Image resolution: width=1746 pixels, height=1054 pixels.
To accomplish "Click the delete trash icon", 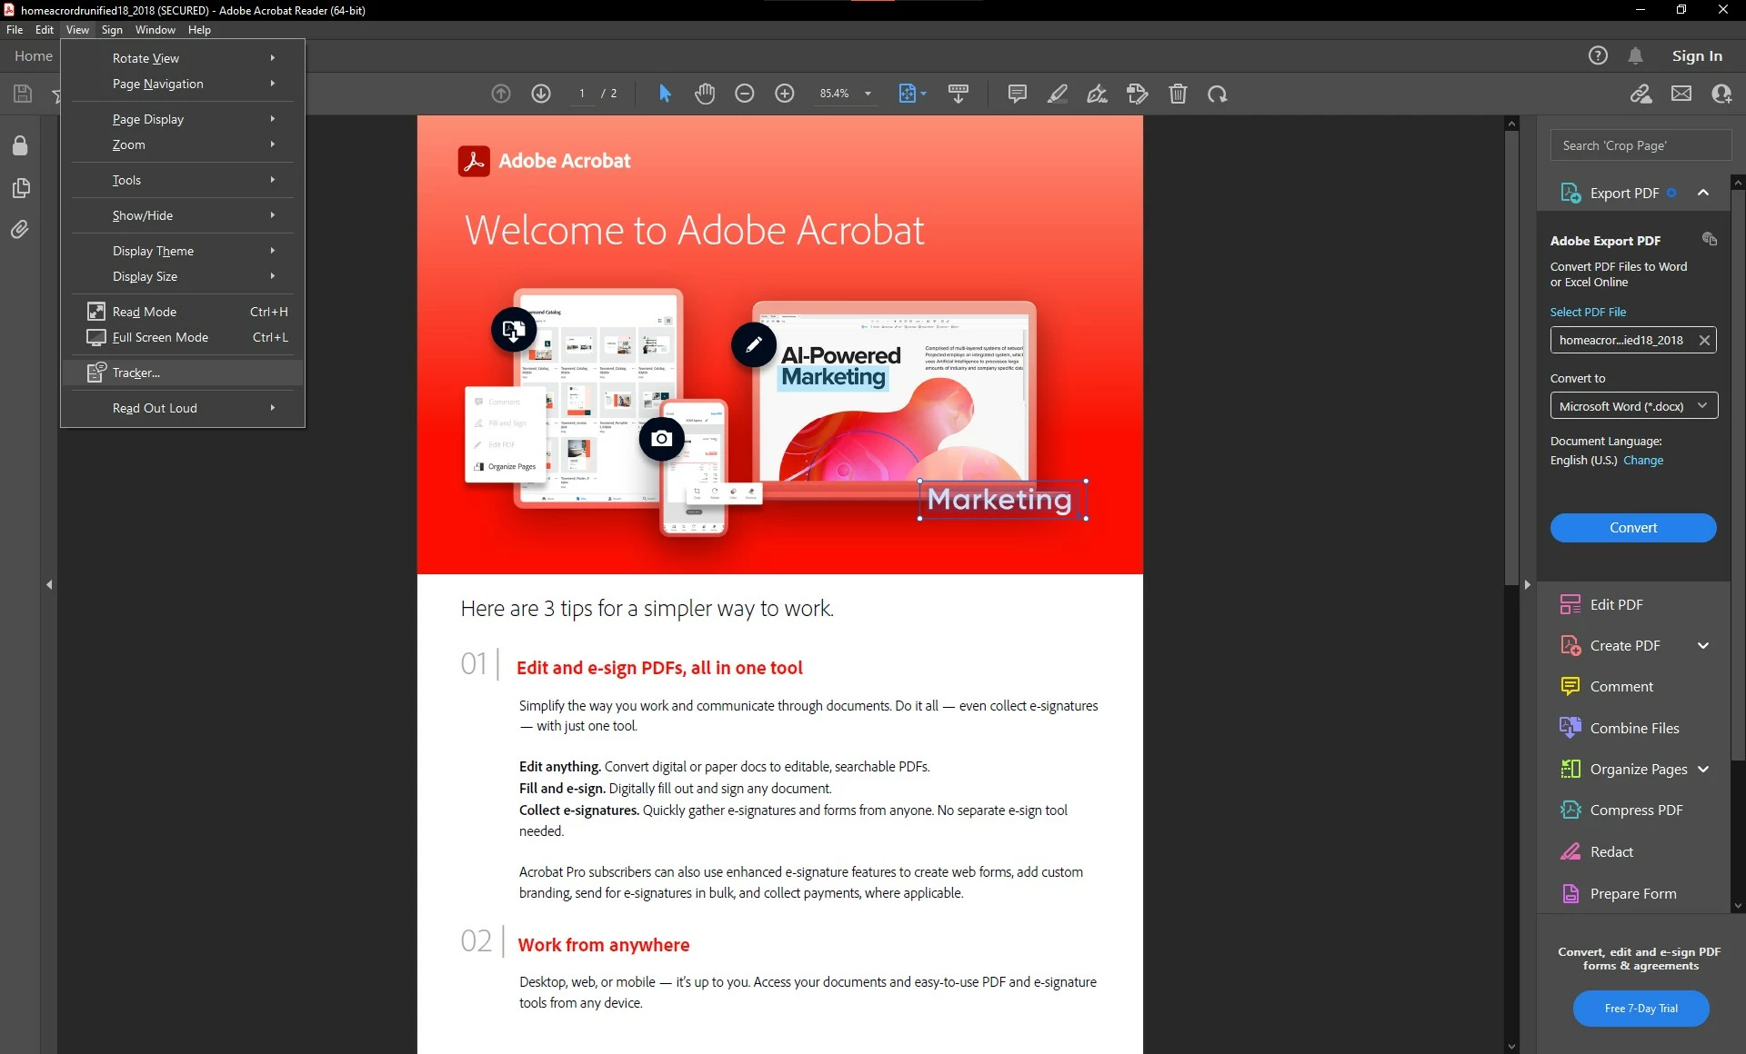I will (1178, 94).
